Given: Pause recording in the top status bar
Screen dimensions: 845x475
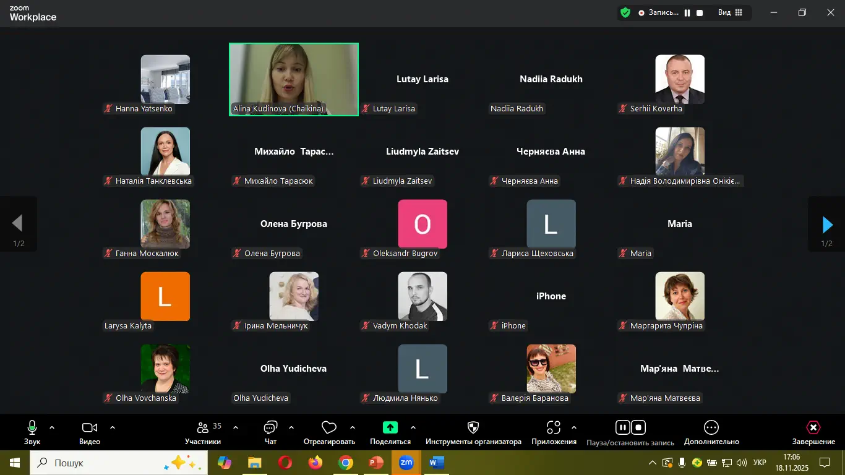Looking at the screenshot, I should 687,13.
